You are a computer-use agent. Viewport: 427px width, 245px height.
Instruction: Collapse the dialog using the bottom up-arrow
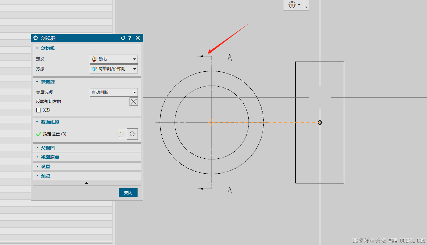(x=87, y=183)
